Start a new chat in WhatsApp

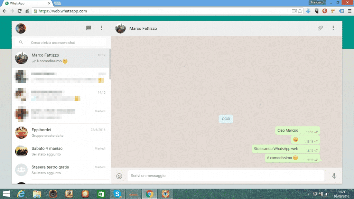tap(88, 28)
